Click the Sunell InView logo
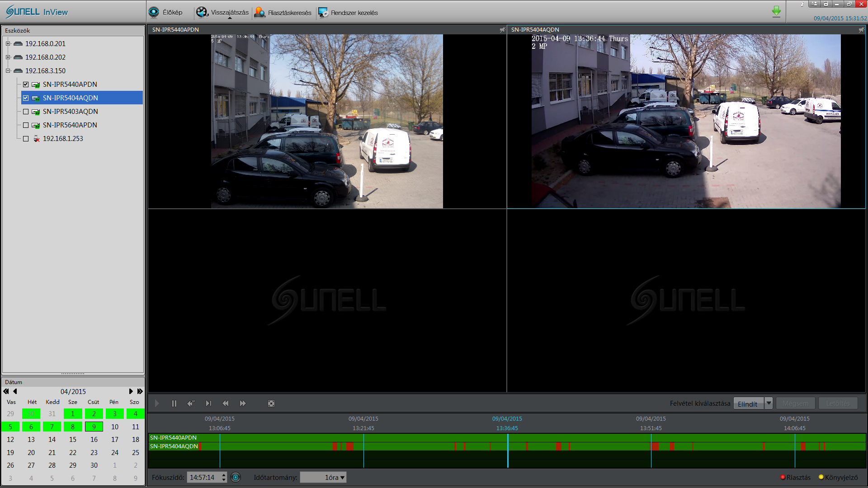868x488 pixels. 37,12
